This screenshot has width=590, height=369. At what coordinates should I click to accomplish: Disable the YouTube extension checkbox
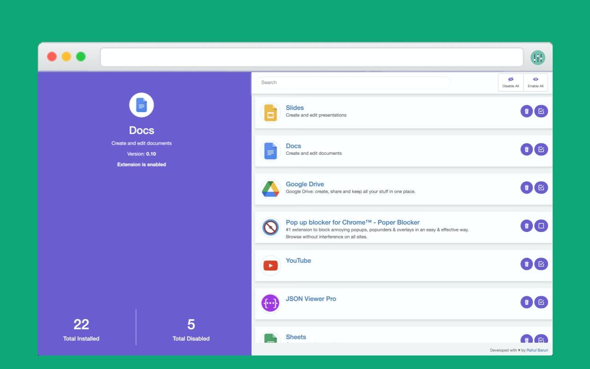pos(541,264)
